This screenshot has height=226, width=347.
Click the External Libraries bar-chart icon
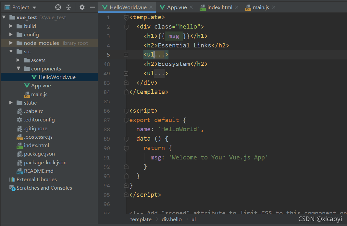12,179
